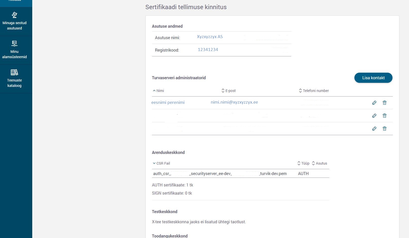Select the auth_csr turvik-dev.pem file row
This screenshot has width=409, height=238.
pos(220,173)
